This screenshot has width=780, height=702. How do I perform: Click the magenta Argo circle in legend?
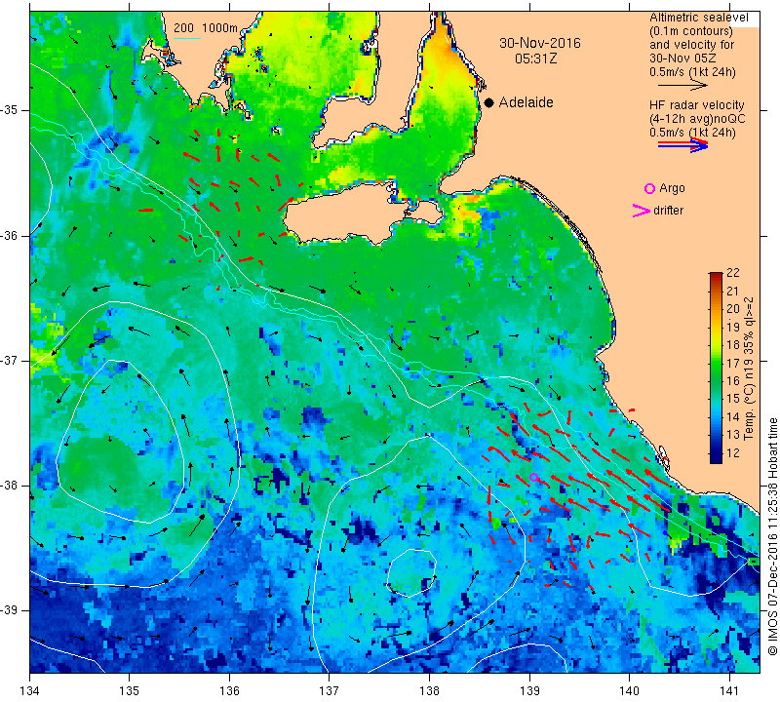point(649,188)
